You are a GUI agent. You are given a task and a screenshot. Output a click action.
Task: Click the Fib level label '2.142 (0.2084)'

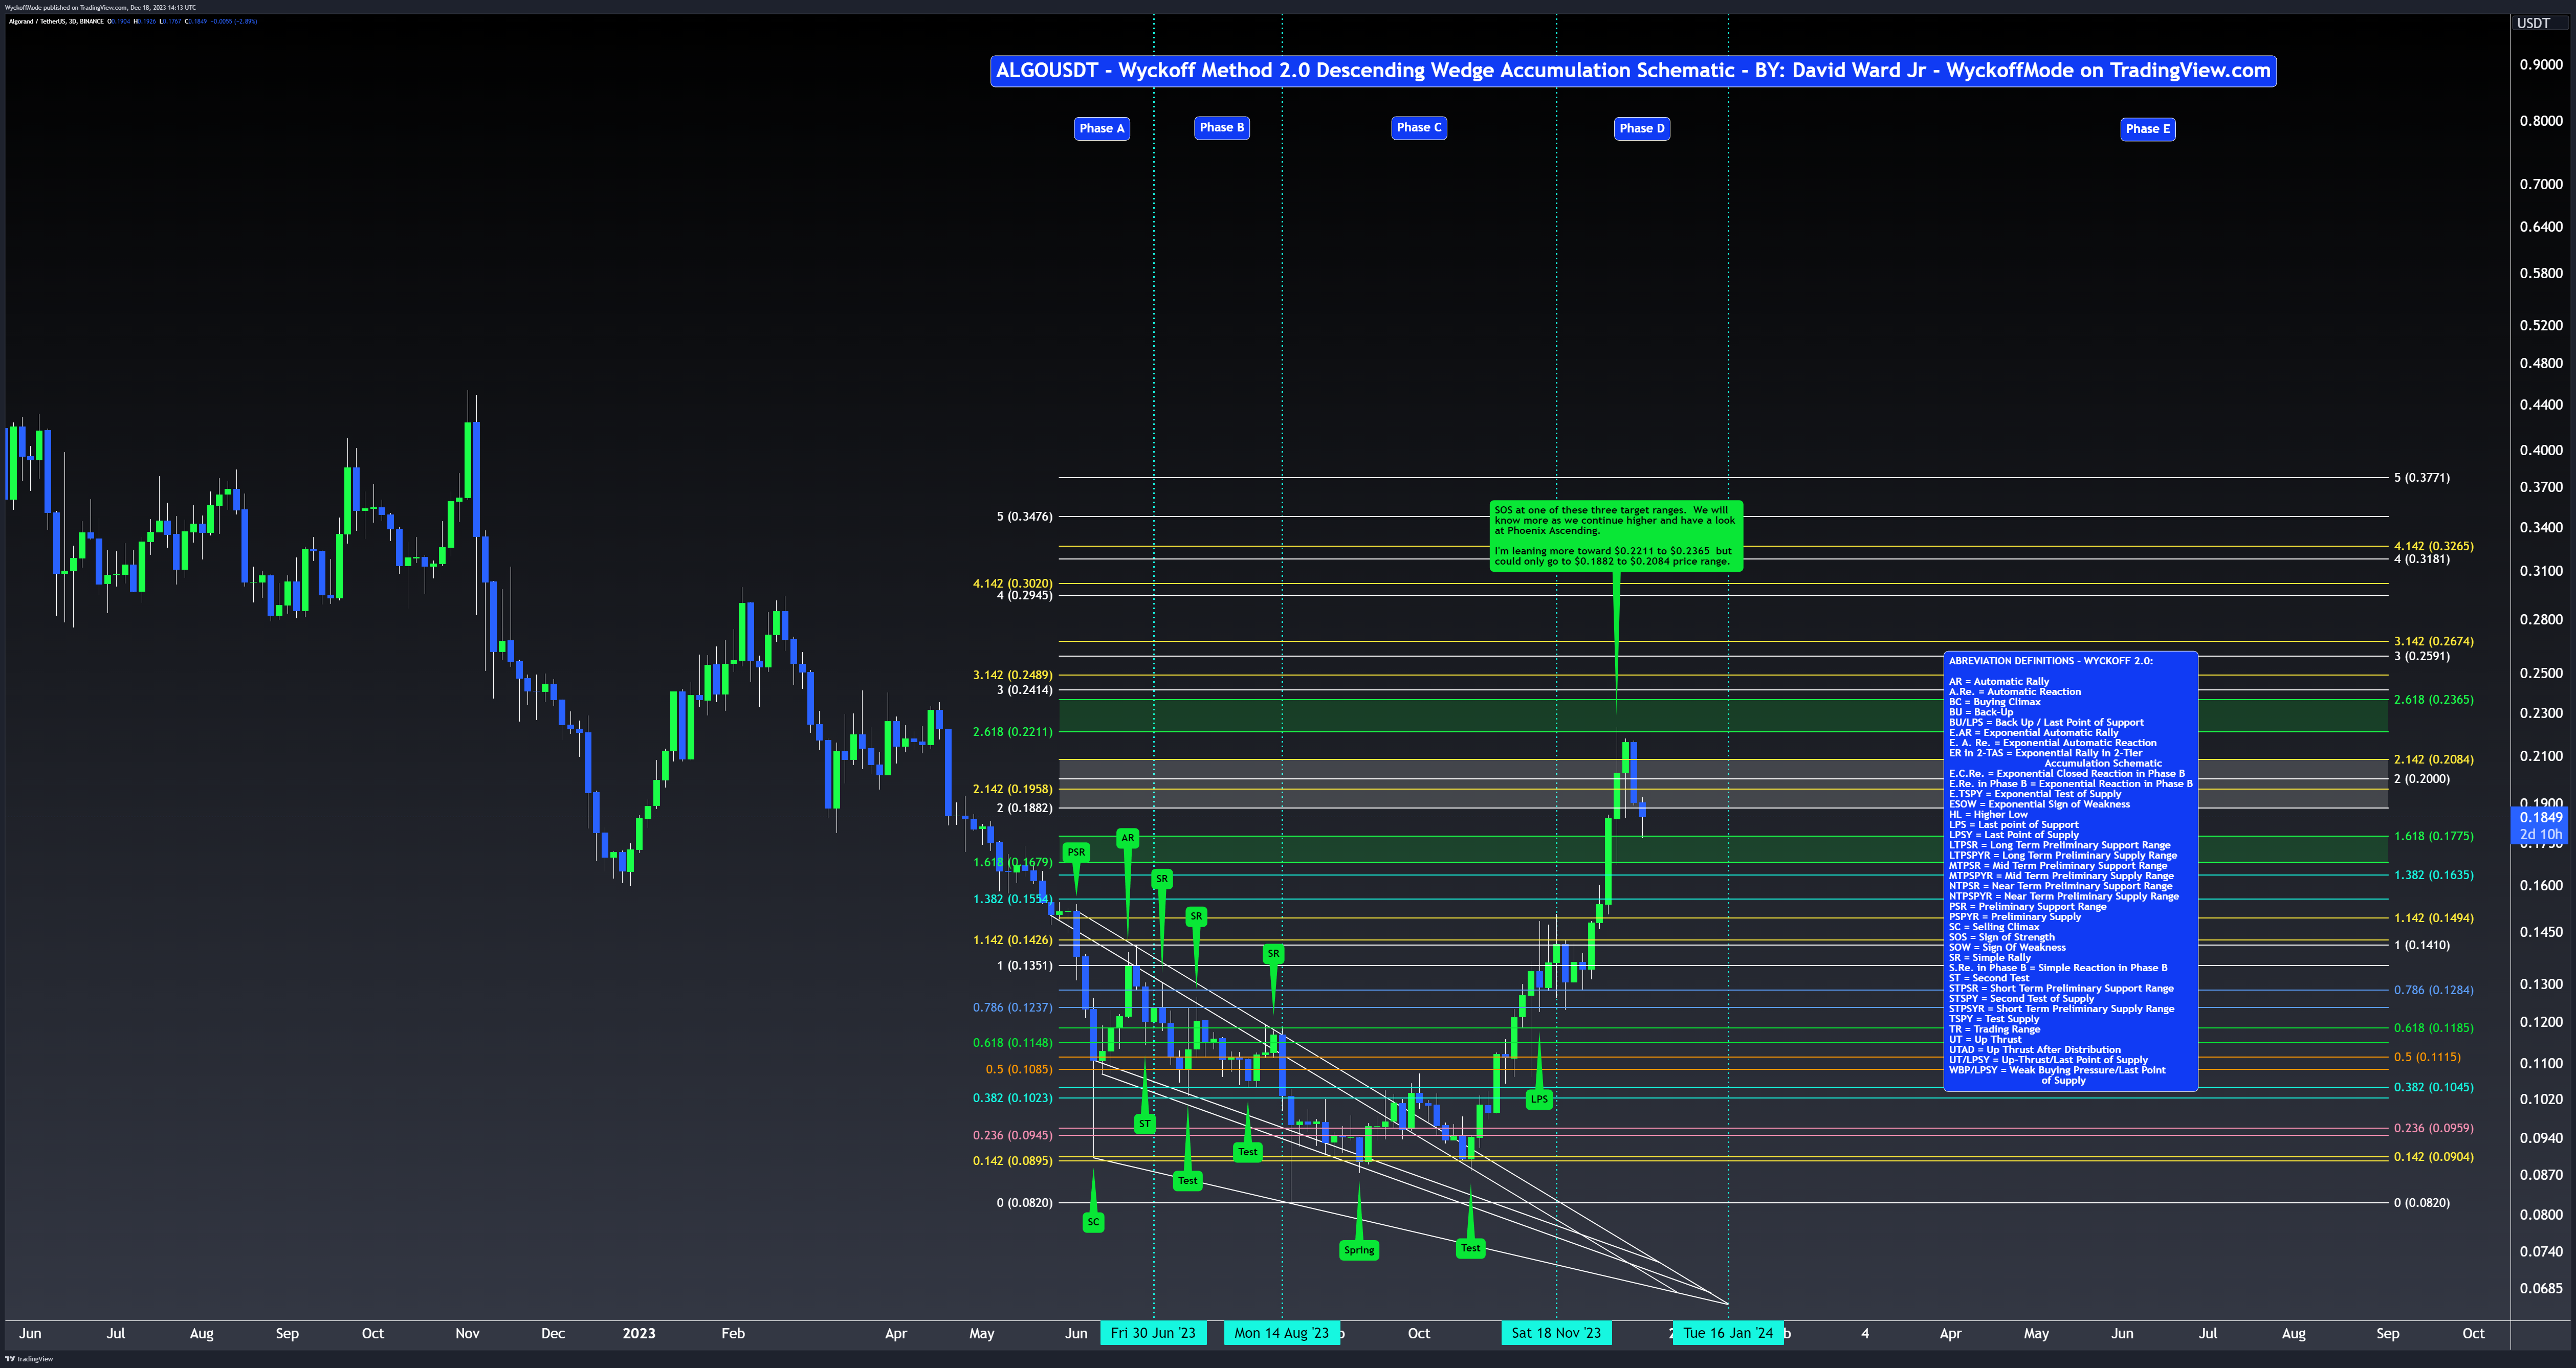(2434, 759)
